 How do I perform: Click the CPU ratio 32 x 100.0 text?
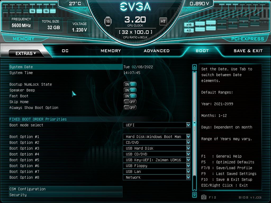point(135,32)
